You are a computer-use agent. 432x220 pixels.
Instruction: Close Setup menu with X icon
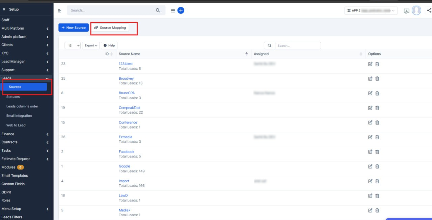(4, 9)
